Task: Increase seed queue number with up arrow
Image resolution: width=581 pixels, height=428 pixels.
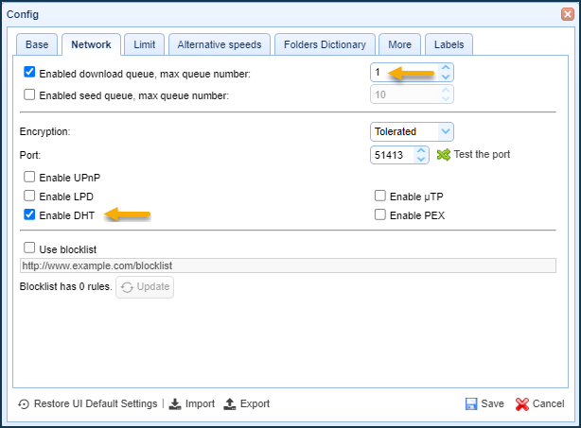Action: click(x=446, y=90)
